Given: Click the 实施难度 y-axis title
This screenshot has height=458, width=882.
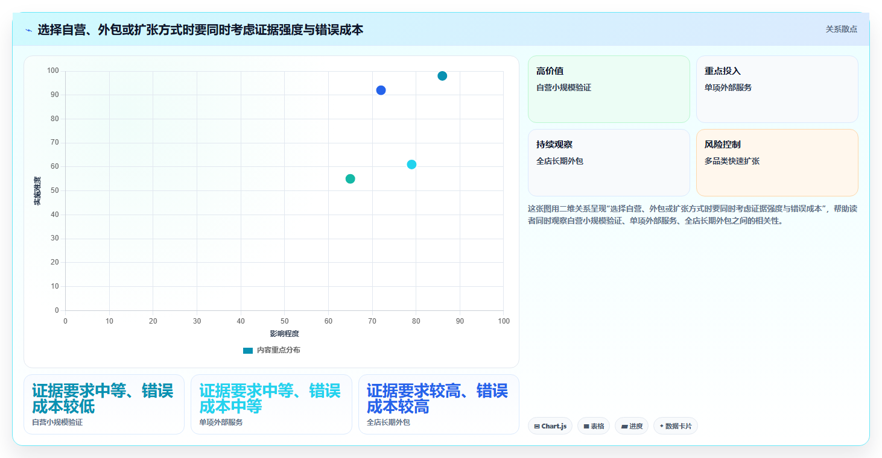Looking at the screenshot, I should (x=37, y=190).
